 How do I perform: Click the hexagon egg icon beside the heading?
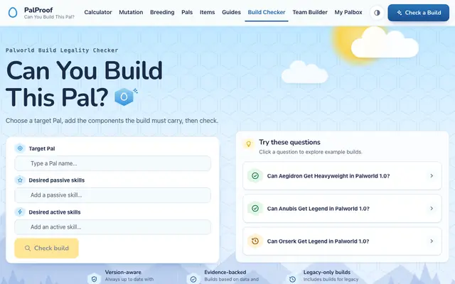coord(125,97)
